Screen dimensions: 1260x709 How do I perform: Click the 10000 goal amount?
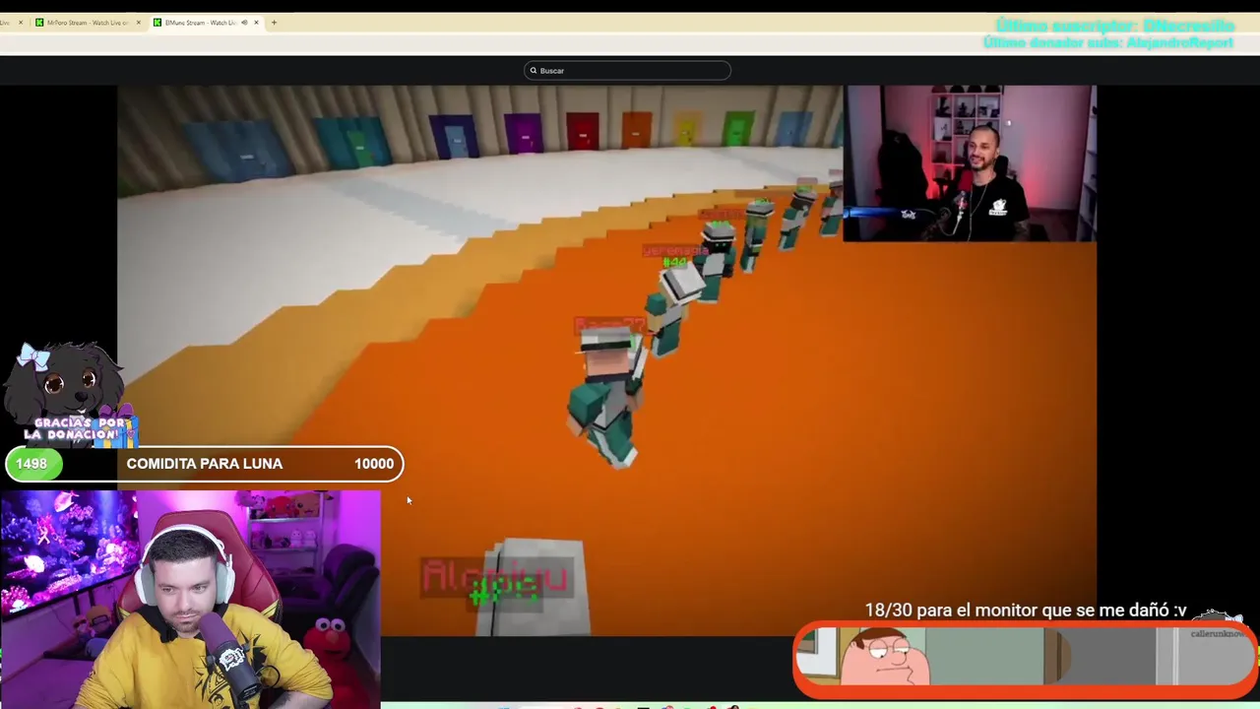(374, 464)
